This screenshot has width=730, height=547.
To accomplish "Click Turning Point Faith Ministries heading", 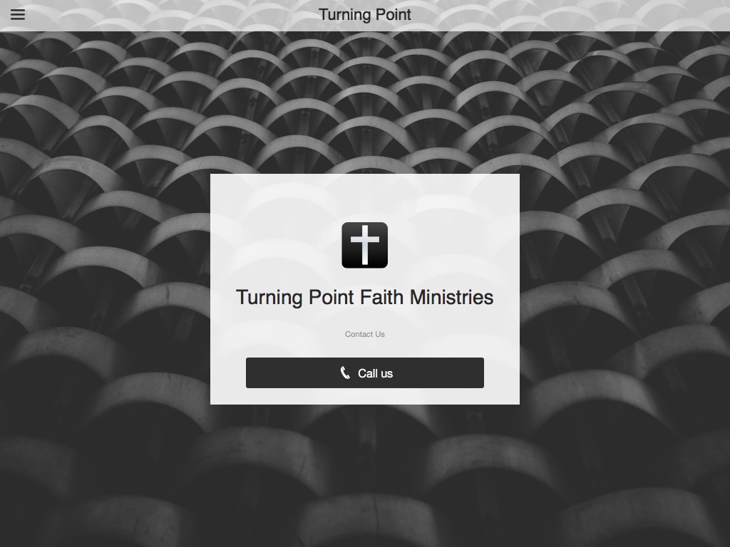I will tap(364, 297).
